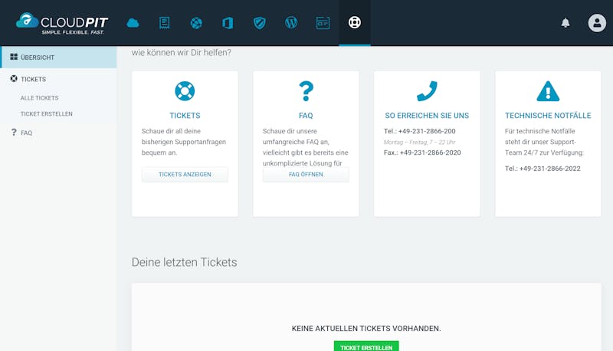Screen dimensions: 613x351
Task: Open the WordPress icon in top navigation
Action: coord(291,23)
